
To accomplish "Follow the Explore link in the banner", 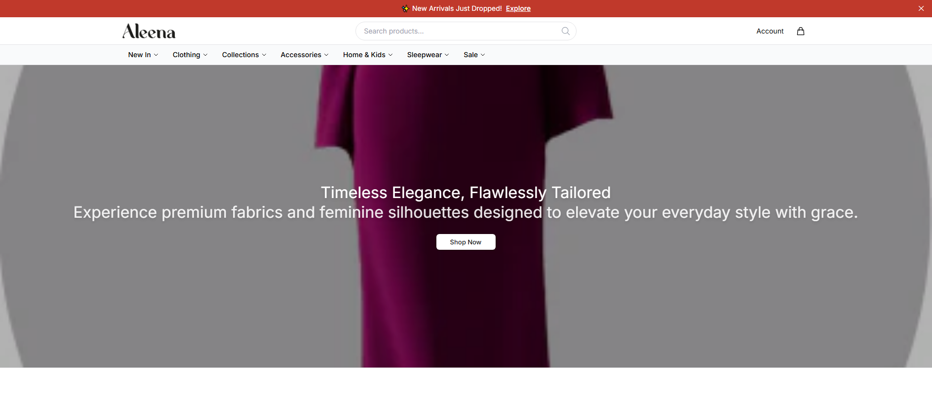I will click(x=518, y=8).
